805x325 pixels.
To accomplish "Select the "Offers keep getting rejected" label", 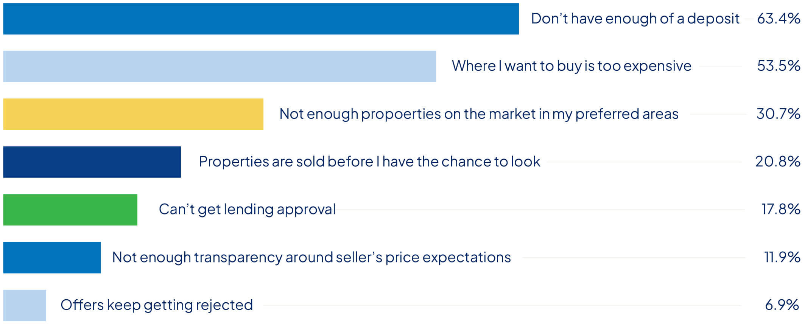I will tap(157, 305).
